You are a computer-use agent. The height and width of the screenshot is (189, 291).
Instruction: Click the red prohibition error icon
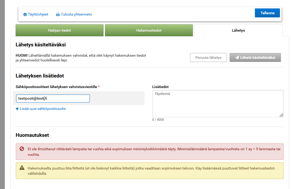22,149
